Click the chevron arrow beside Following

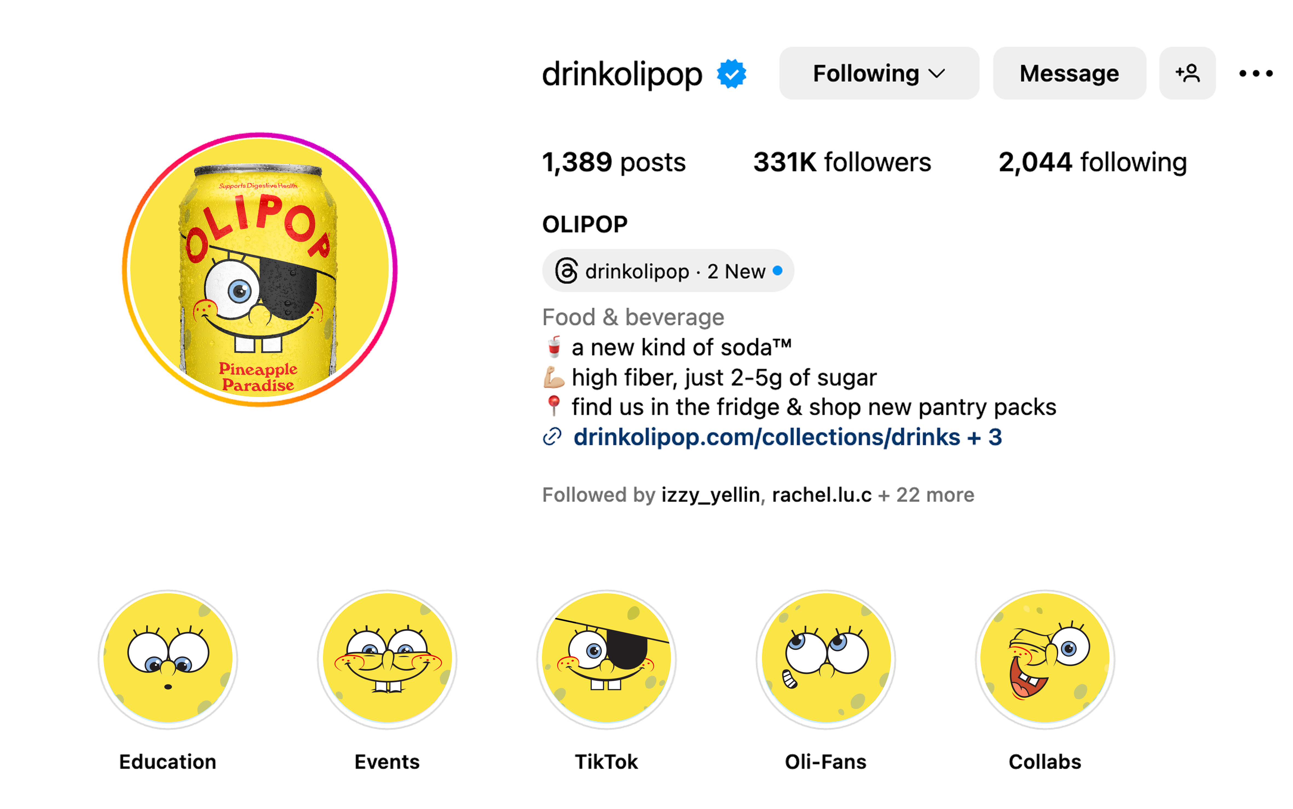click(937, 74)
